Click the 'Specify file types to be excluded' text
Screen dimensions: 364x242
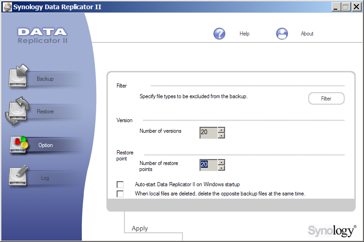(x=194, y=96)
